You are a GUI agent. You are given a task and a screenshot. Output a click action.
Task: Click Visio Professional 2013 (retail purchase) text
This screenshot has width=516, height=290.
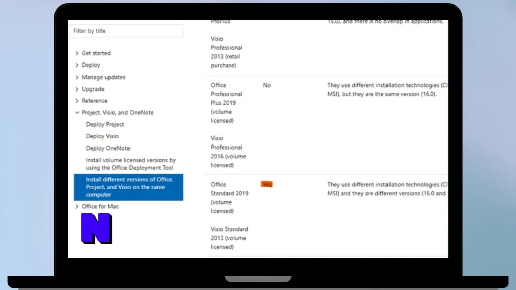pos(226,52)
